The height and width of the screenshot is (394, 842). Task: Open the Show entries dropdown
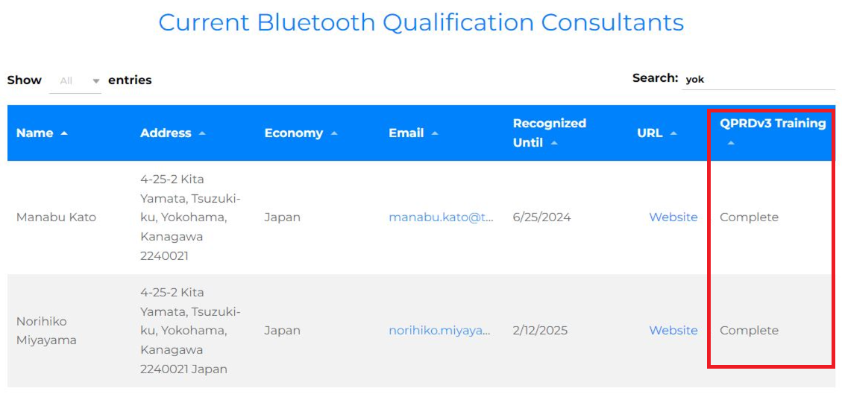[75, 81]
